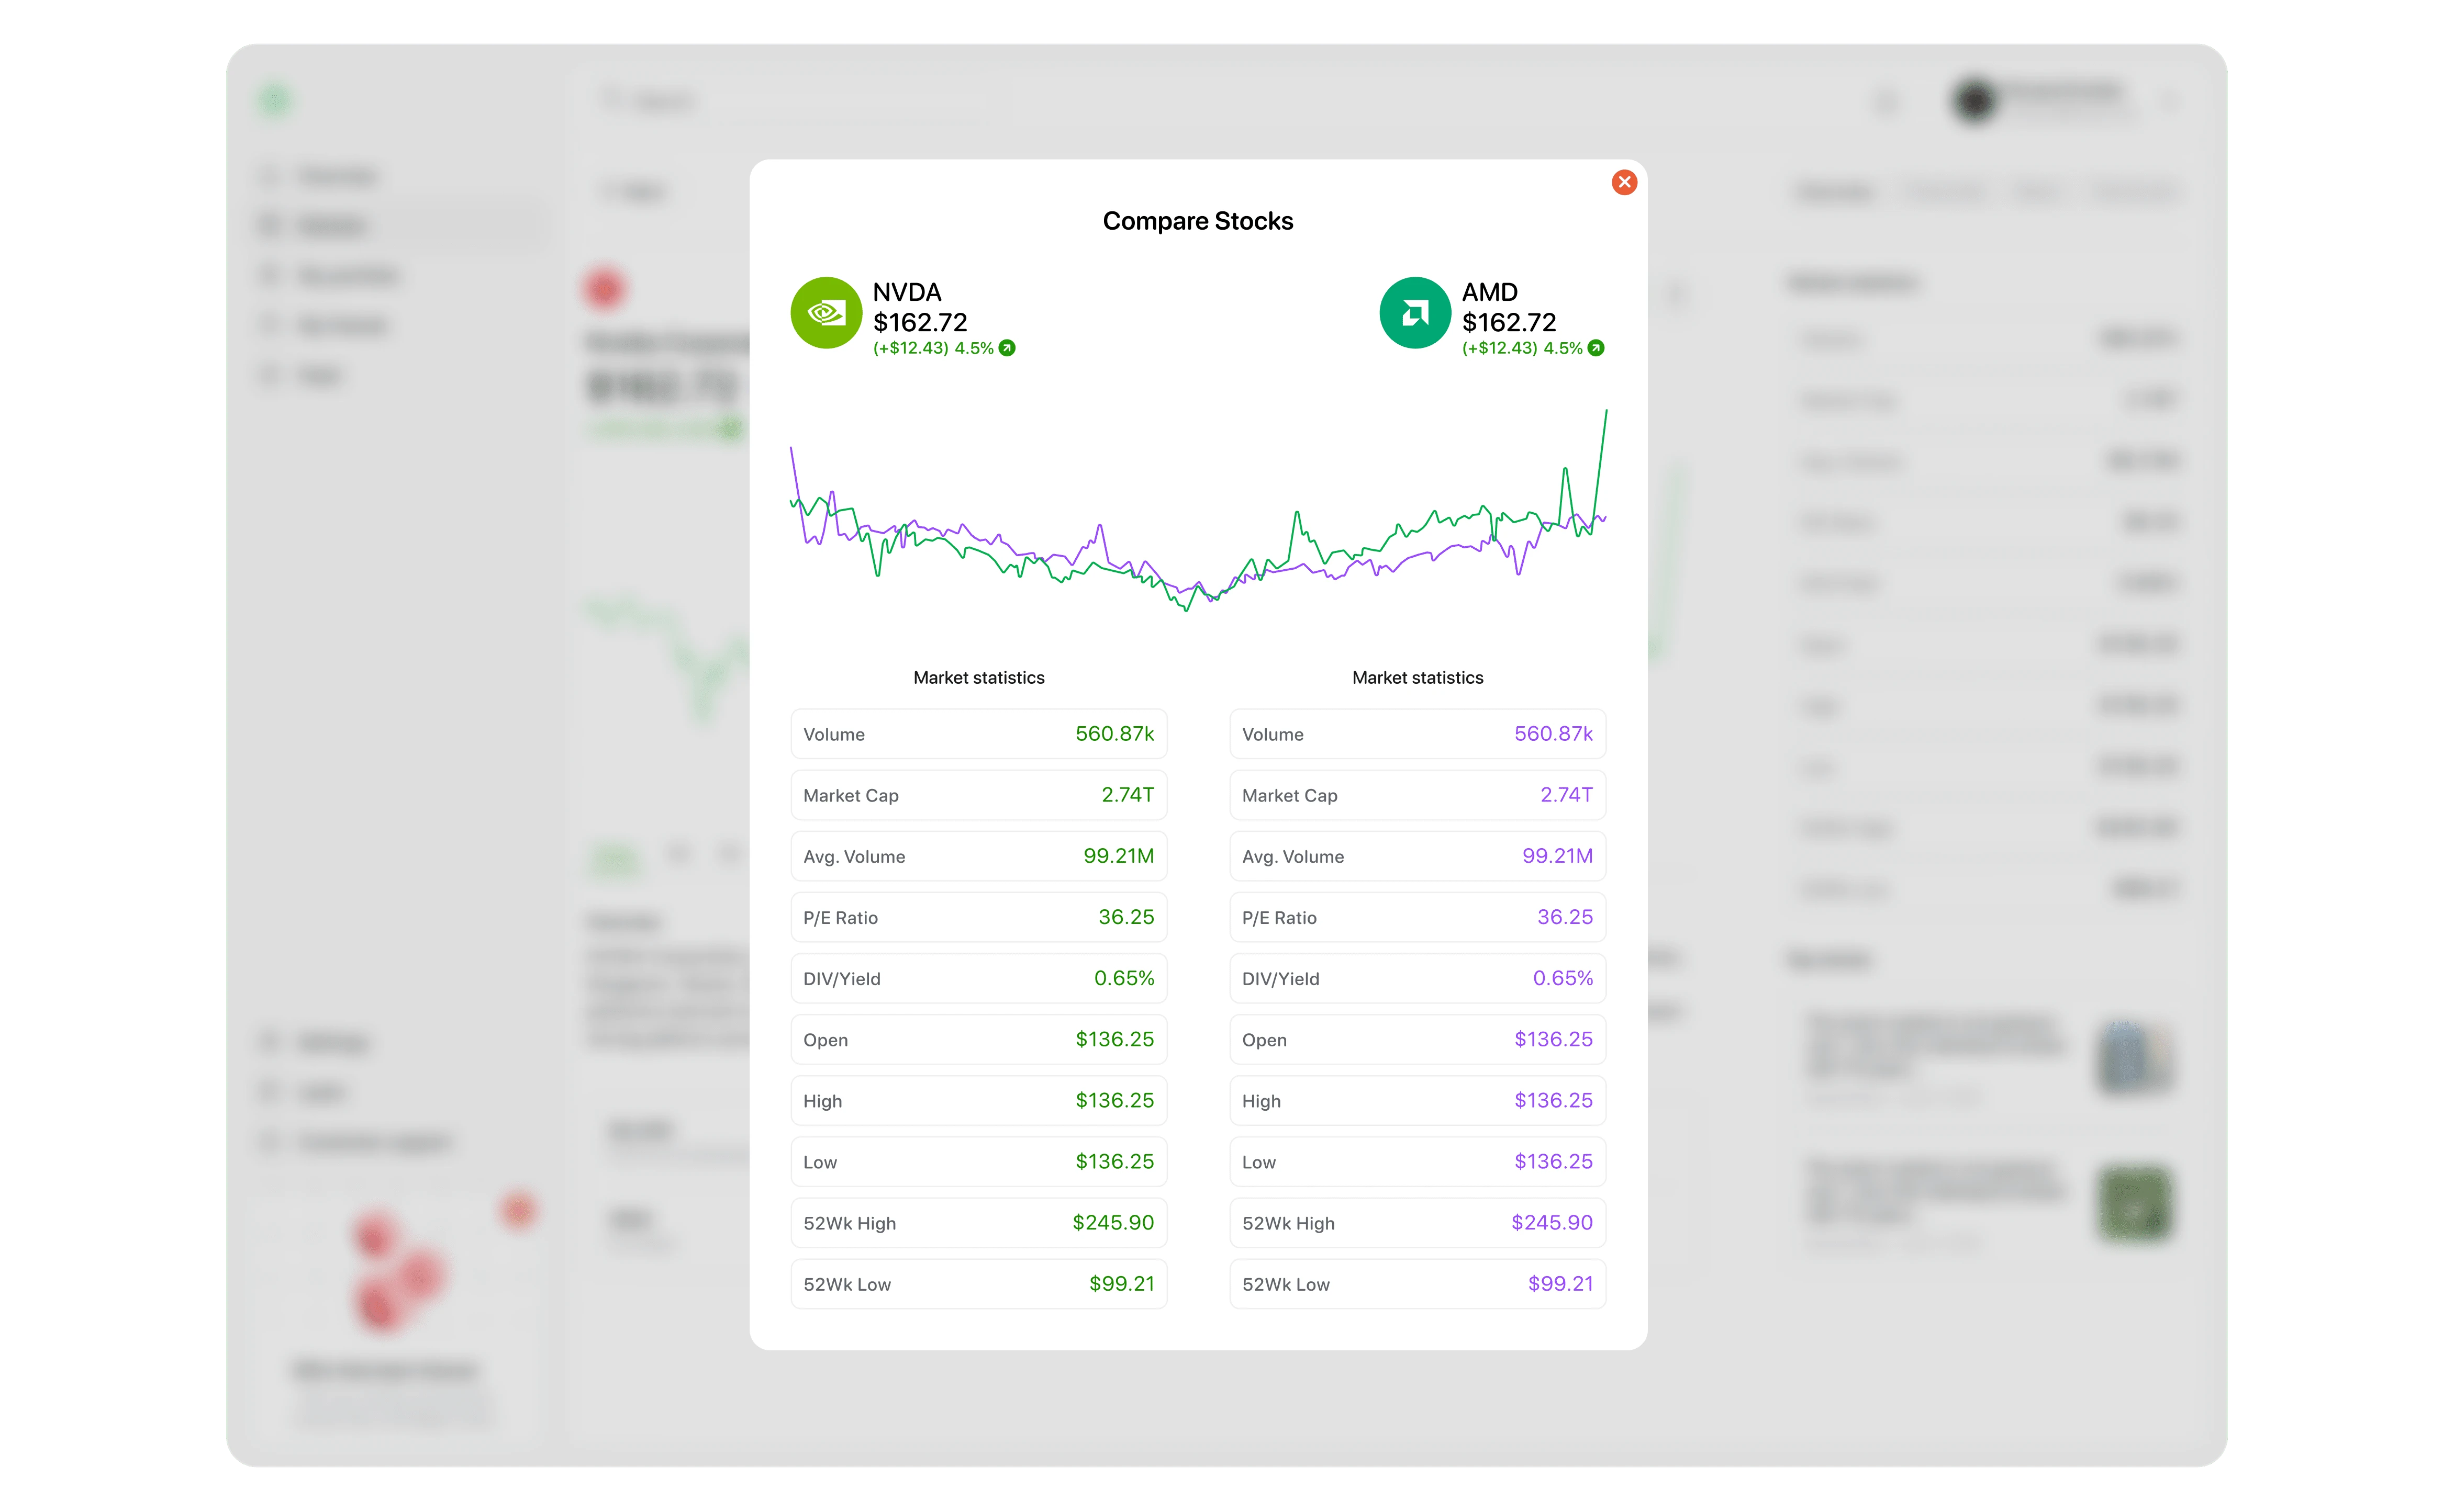The image size is (2454, 1512).
Task: Click AMD DIV/Yield row in purple
Action: point(1416,978)
